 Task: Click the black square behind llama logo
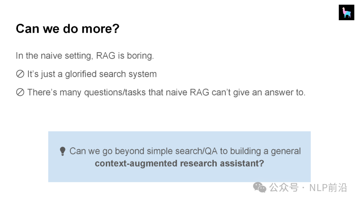pyautogui.click(x=346, y=12)
